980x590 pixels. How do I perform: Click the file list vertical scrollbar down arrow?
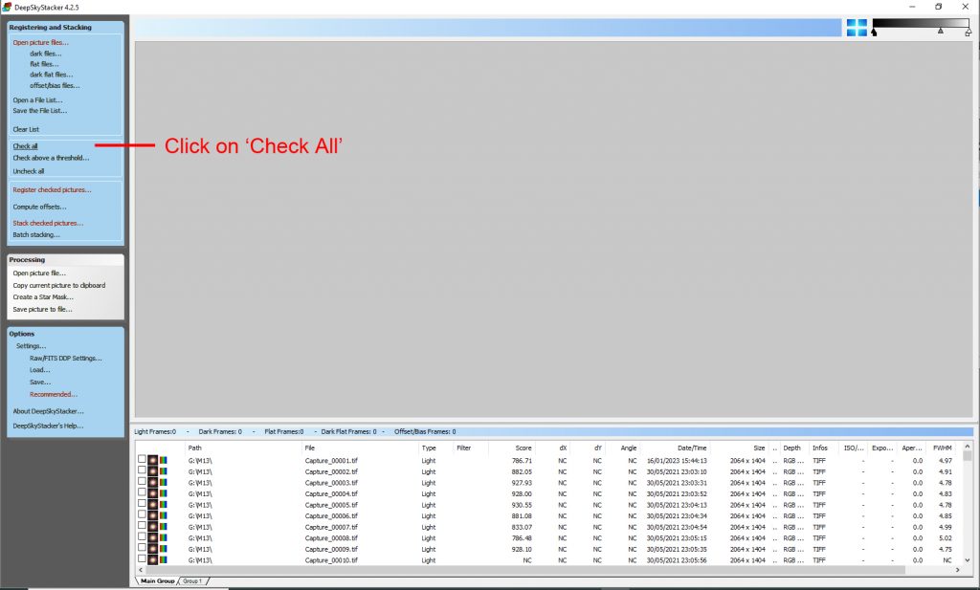click(x=968, y=560)
